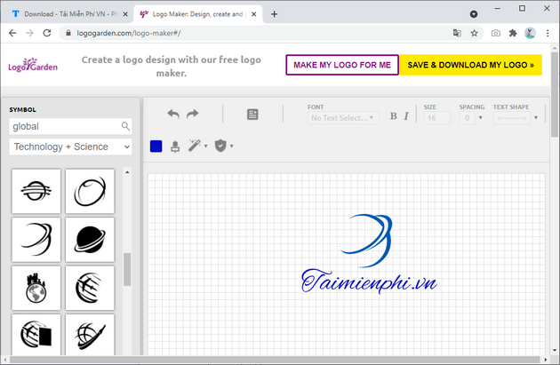The image size is (560, 365).
Task: Click the undo arrow icon
Action: tap(173, 115)
